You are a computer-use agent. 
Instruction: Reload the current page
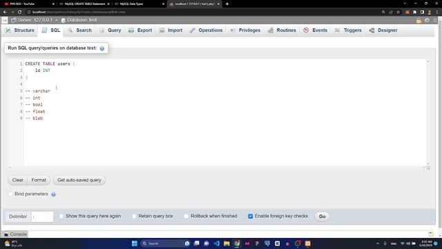pos(20,12)
